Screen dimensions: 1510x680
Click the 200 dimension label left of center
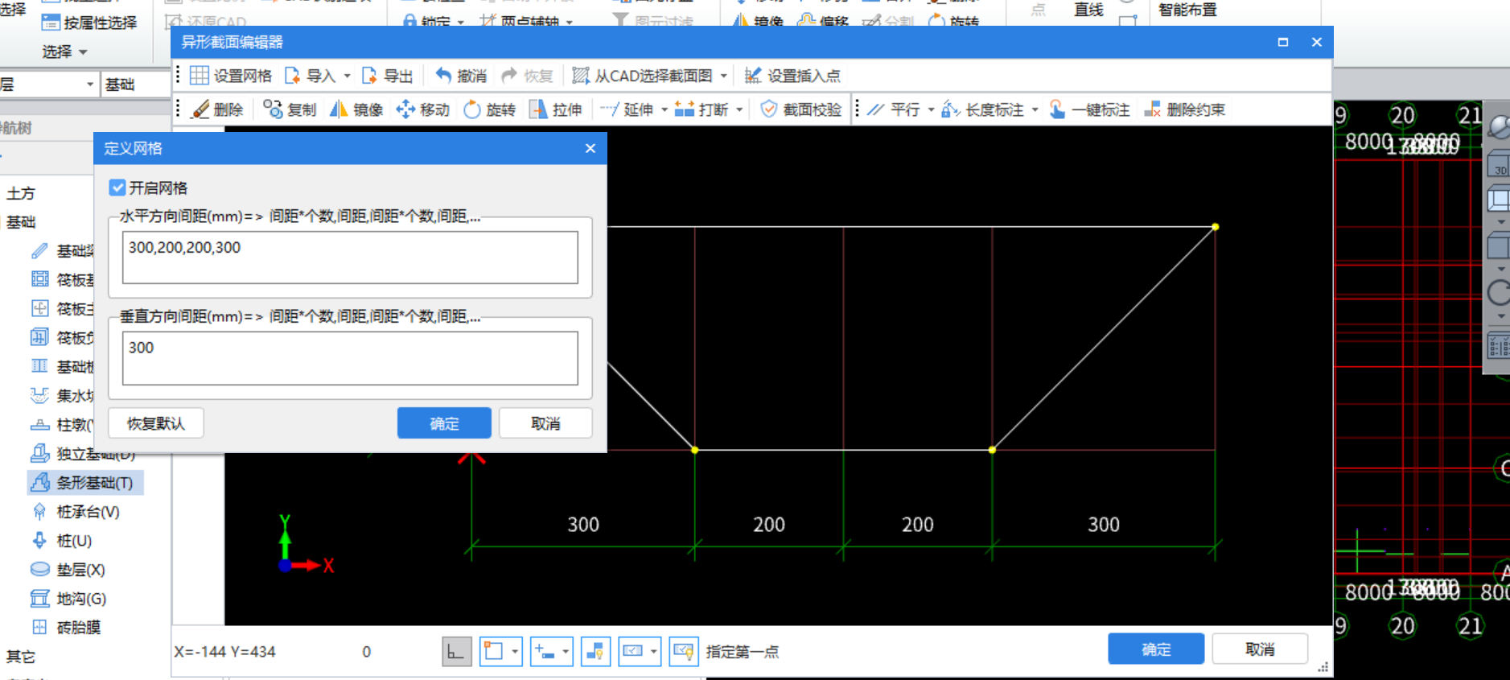coord(769,525)
